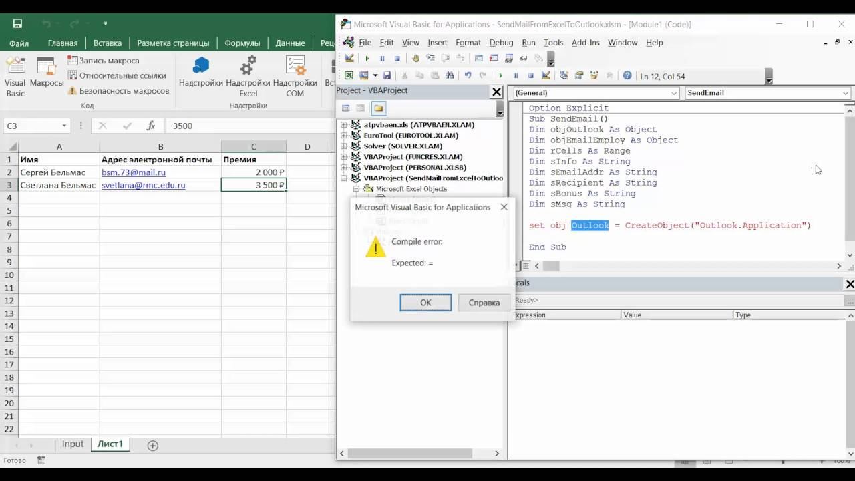Close the Project - VBAProject panel
Image resolution: width=855 pixels, height=481 pixels.
pos(496,92)
